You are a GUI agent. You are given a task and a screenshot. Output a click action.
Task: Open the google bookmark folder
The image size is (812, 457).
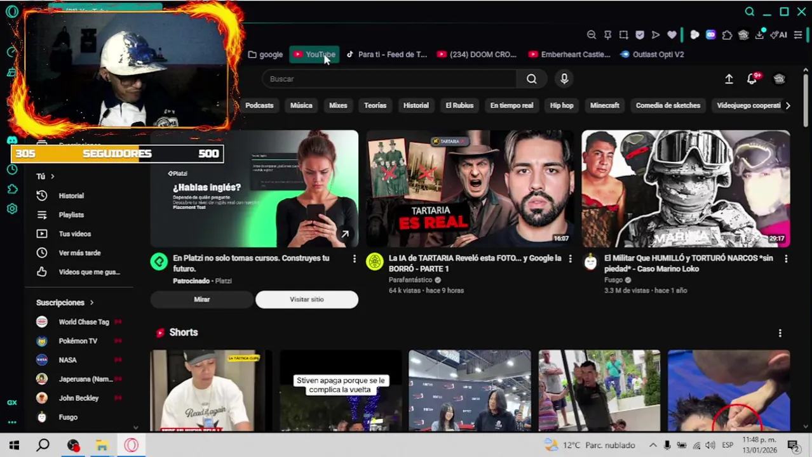click(x=266, y=55)
